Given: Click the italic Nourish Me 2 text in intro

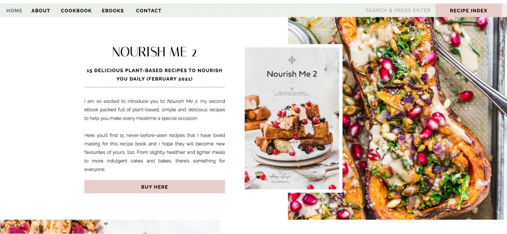Looking at the screenshot, I should click(182, 101).
